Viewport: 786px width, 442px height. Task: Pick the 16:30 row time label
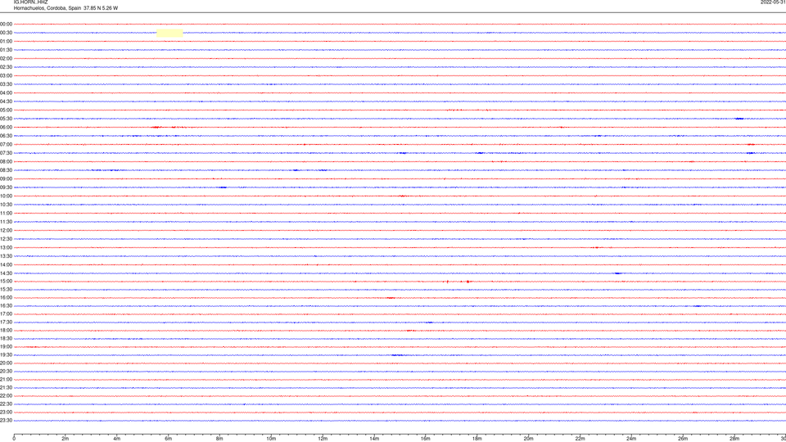(x=6, y=306)
